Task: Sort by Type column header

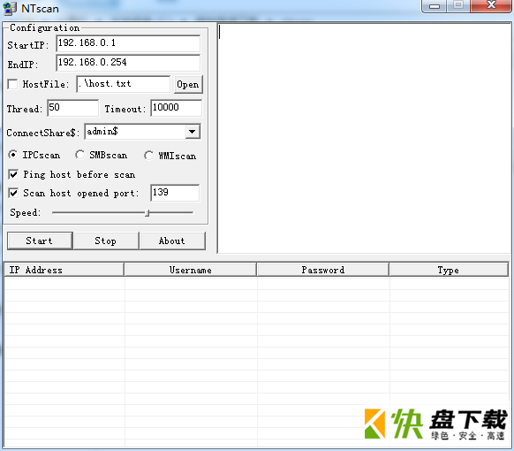Action: pyautogui.click(x=449, y=270)
